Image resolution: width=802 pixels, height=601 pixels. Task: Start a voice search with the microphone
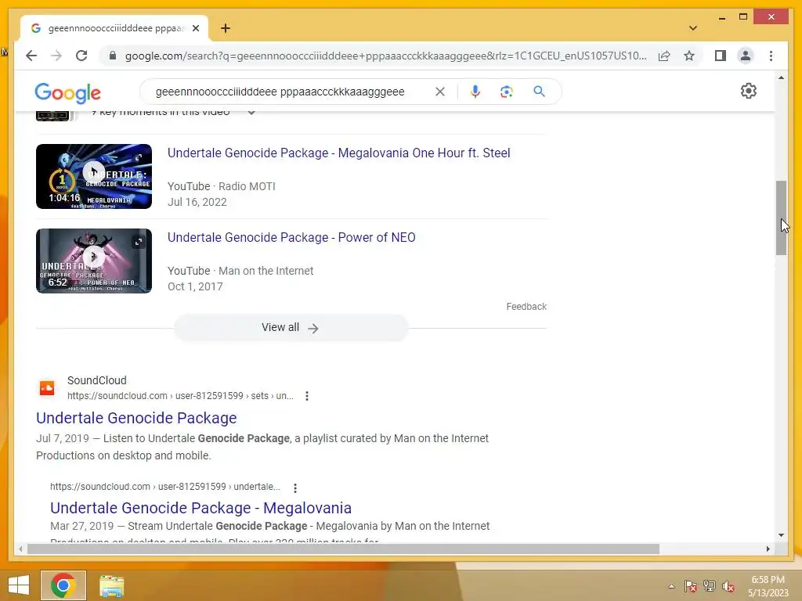[x=475, y=92]
